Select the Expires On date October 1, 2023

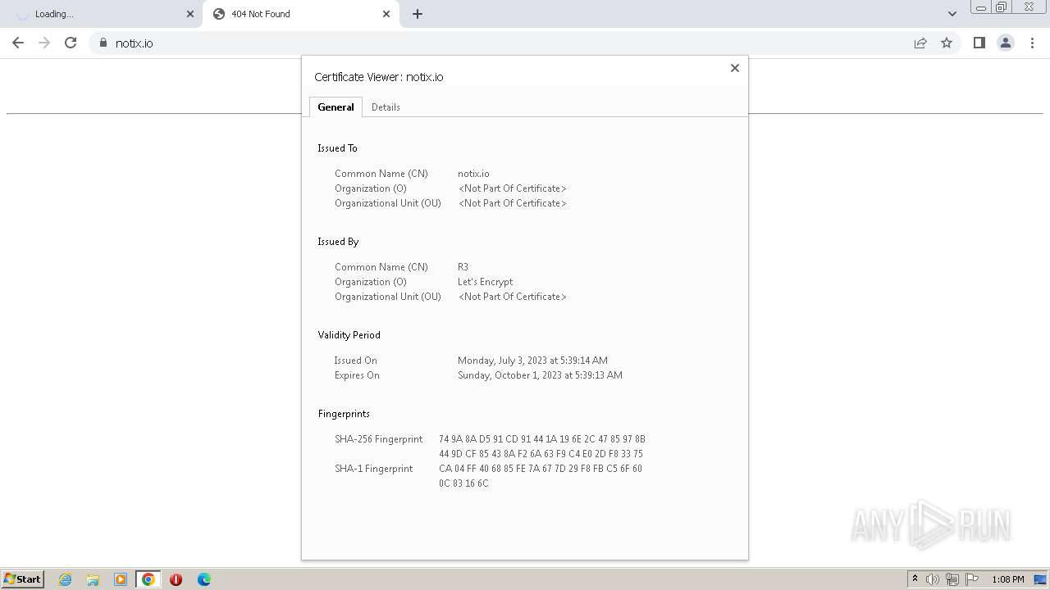pos(540,375)
